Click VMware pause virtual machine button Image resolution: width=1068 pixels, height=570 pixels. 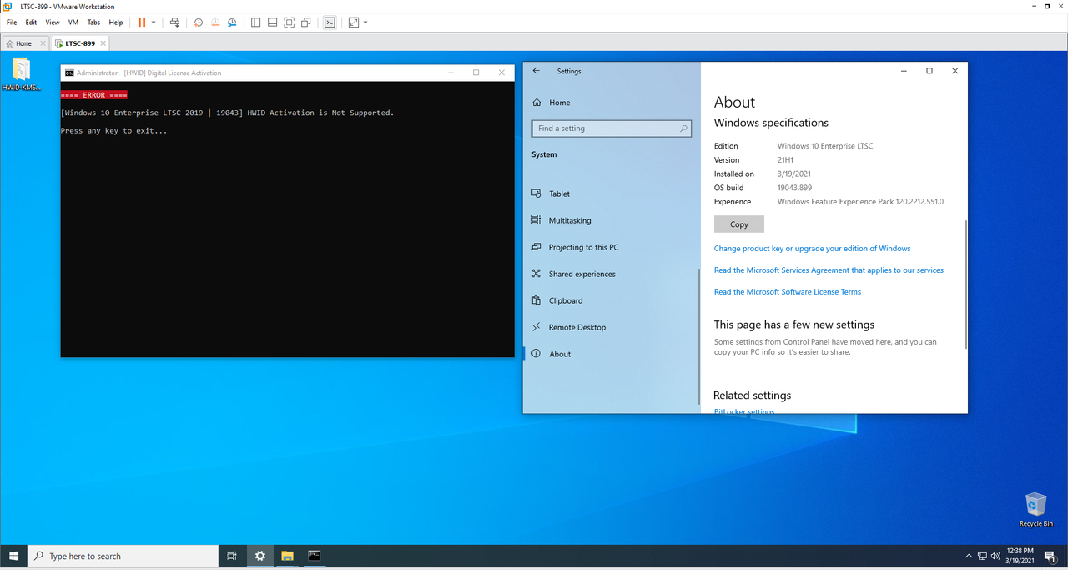[141, 23]
